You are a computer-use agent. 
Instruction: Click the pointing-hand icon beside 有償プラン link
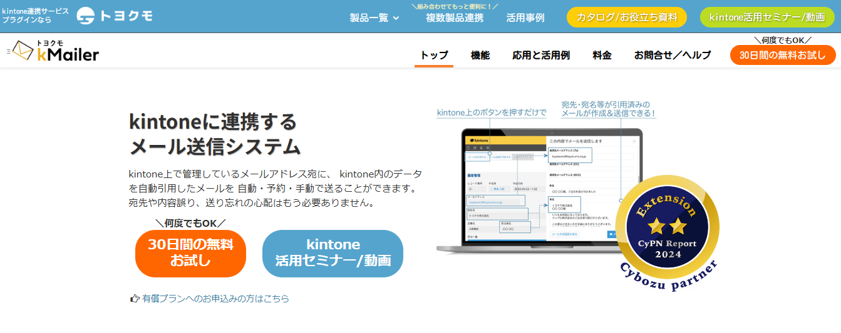tap(134, 299)
